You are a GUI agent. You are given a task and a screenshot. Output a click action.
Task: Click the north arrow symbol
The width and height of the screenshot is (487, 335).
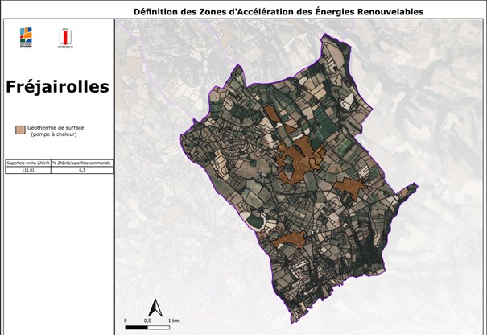(x=156, y=308)
